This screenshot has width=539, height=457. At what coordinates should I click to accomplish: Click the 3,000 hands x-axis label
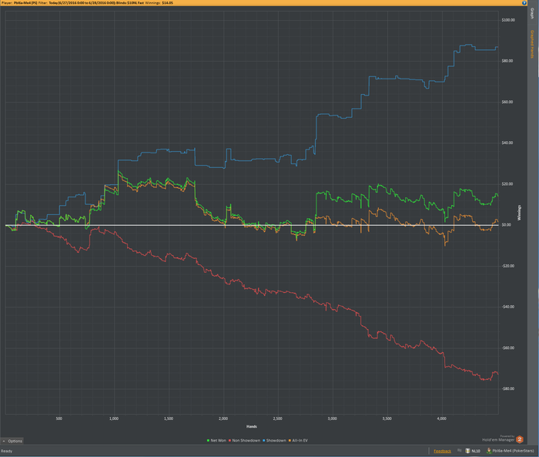pyautogui.click(x=332, y=418)
